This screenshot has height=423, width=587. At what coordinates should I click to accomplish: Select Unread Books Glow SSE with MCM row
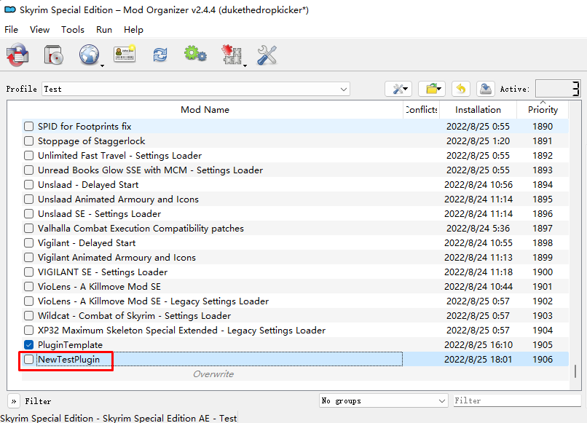296,170
